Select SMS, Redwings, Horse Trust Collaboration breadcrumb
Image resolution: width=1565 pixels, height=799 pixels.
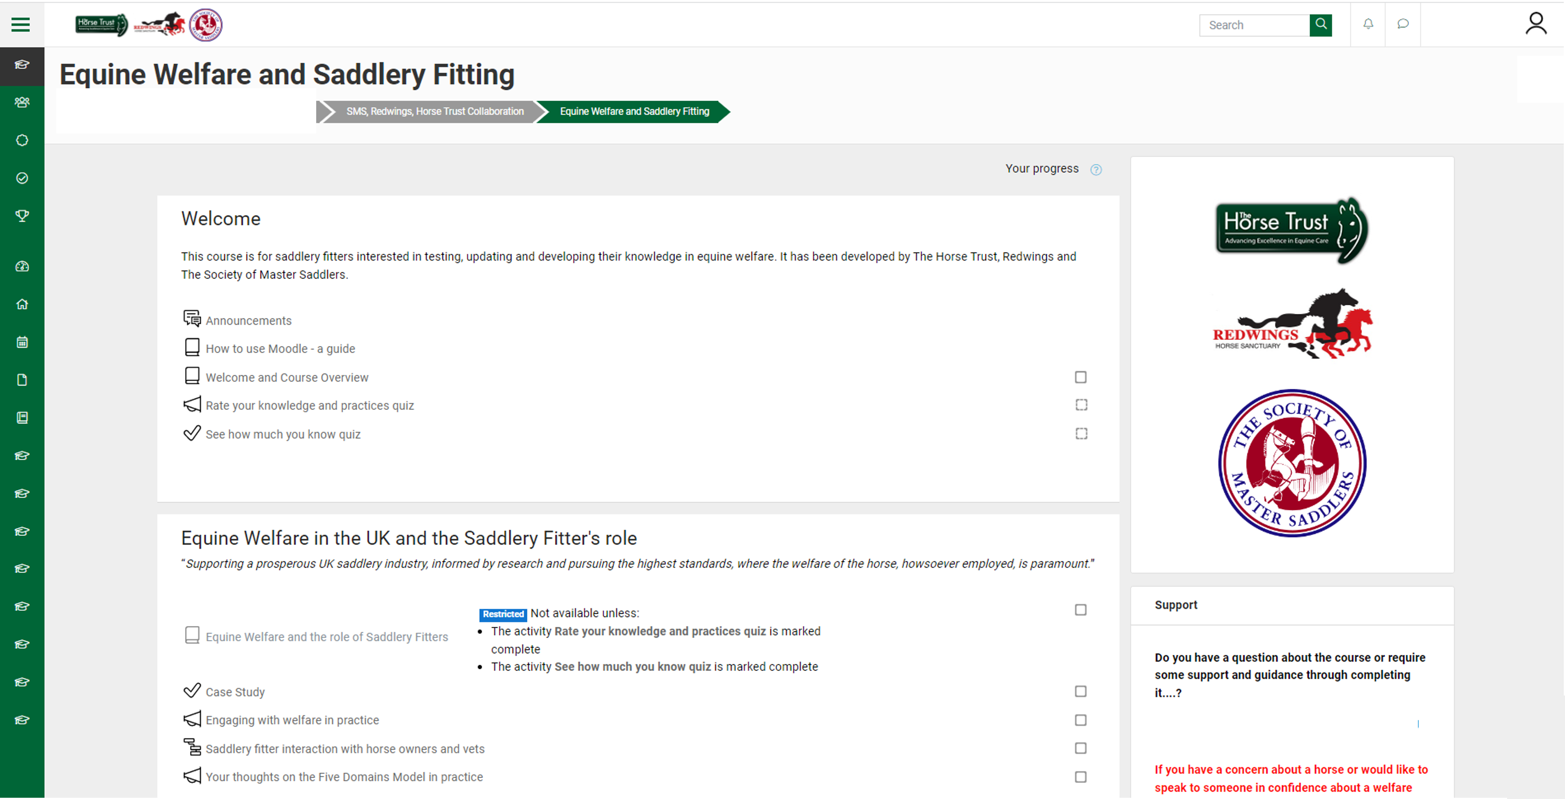pos(434,111)
